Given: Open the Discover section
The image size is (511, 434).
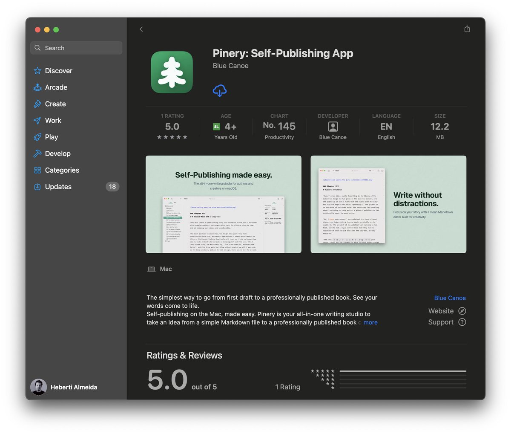Looking at the screenshot, I should click(59, 71).
